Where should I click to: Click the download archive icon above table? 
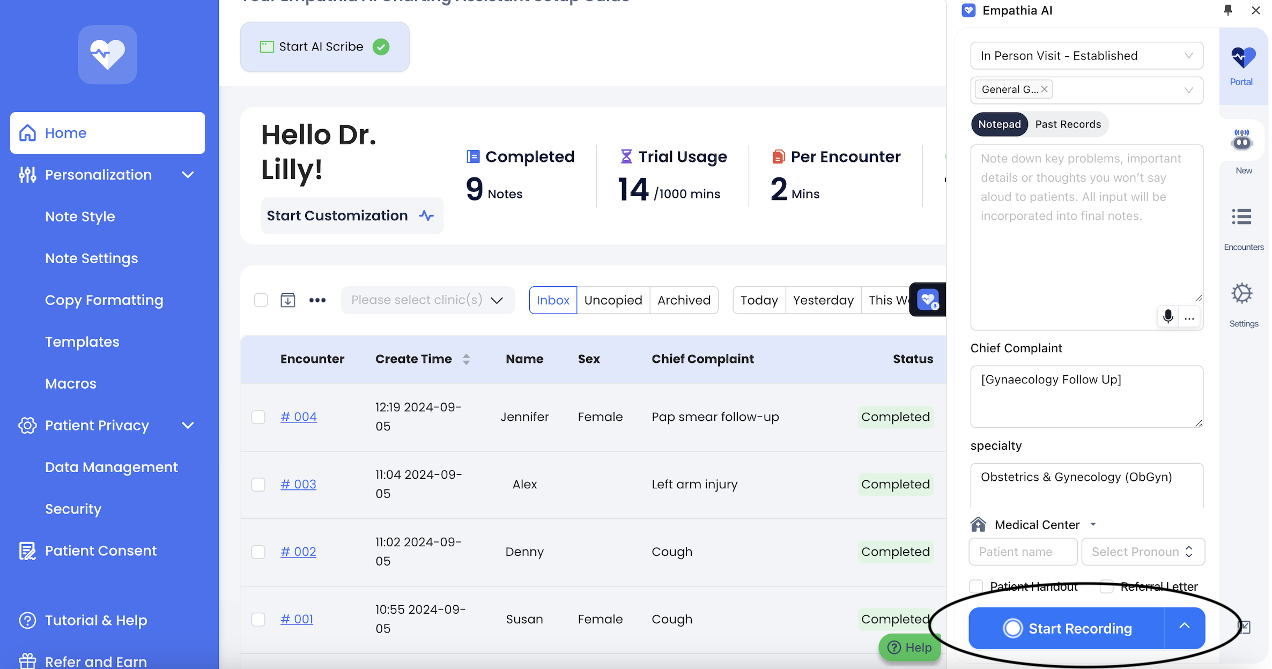(288, 300)
